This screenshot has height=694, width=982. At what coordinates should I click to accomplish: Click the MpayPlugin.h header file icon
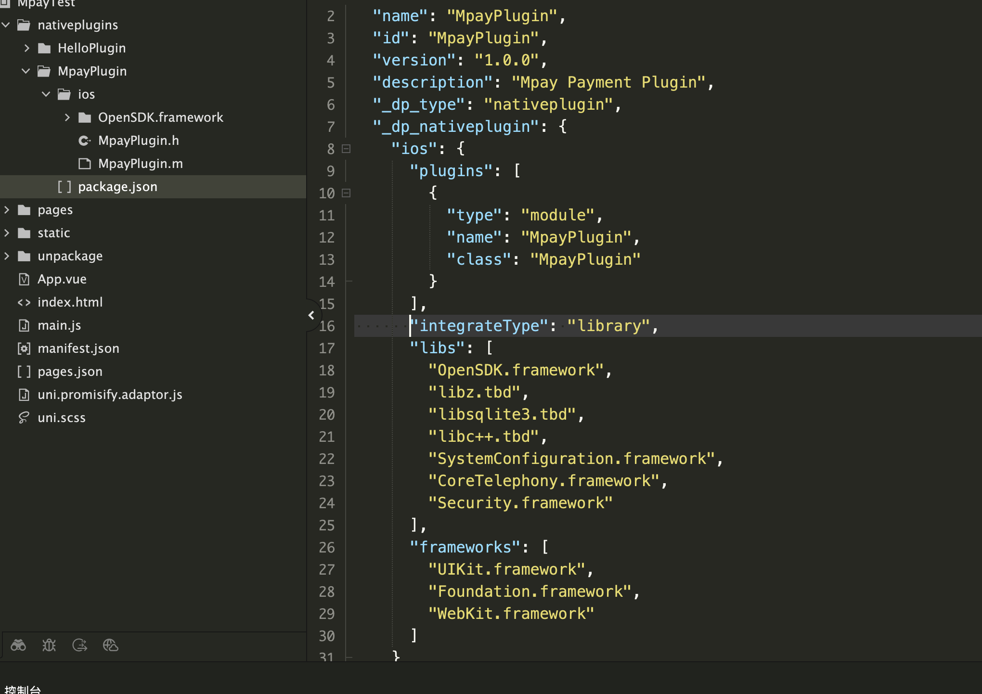(x=85, y=141)
